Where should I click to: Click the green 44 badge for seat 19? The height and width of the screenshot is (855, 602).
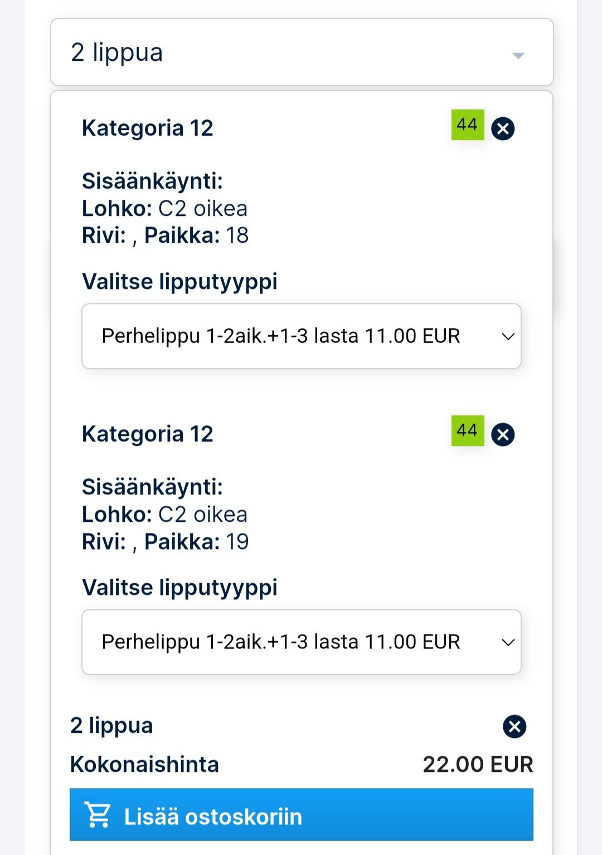[x=467, y=431]
